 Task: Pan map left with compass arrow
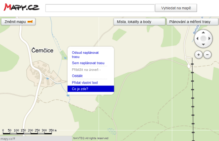197,39
